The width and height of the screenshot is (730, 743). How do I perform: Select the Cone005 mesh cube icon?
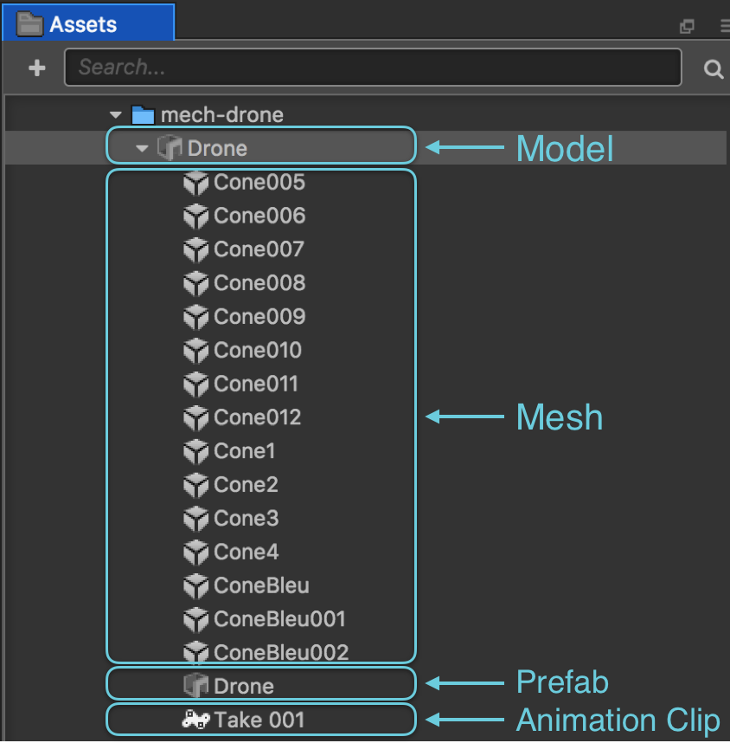(x=195, y=183)
